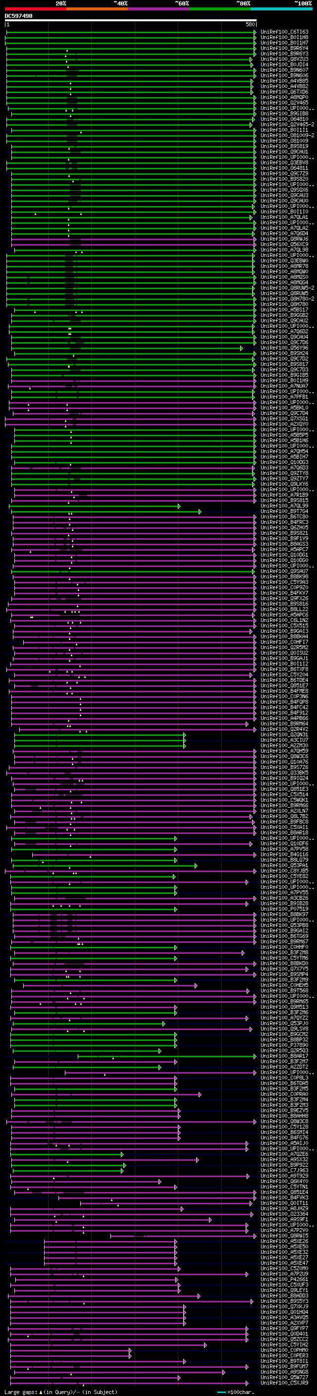Image resolution: width=317 pixels, height=1396 pixels.
Task: Select hit label UniRef100_B9EZV5
Action: click(284, 1110)
